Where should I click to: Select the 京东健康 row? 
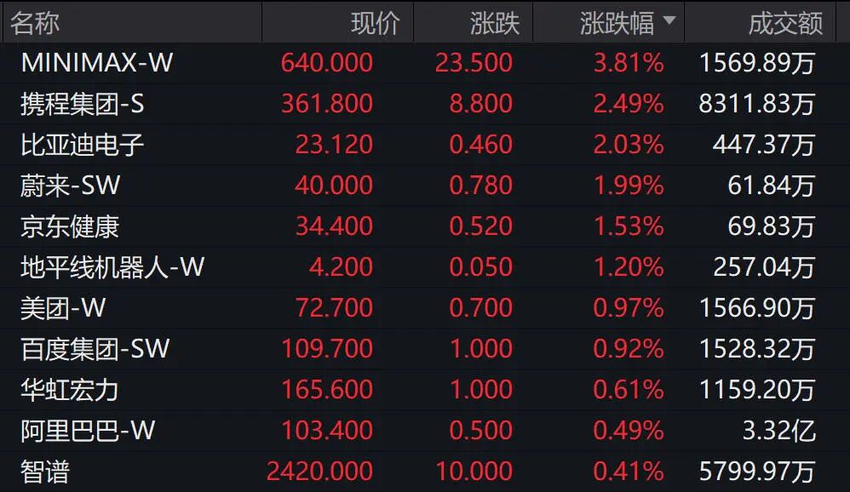click(425, 226)
